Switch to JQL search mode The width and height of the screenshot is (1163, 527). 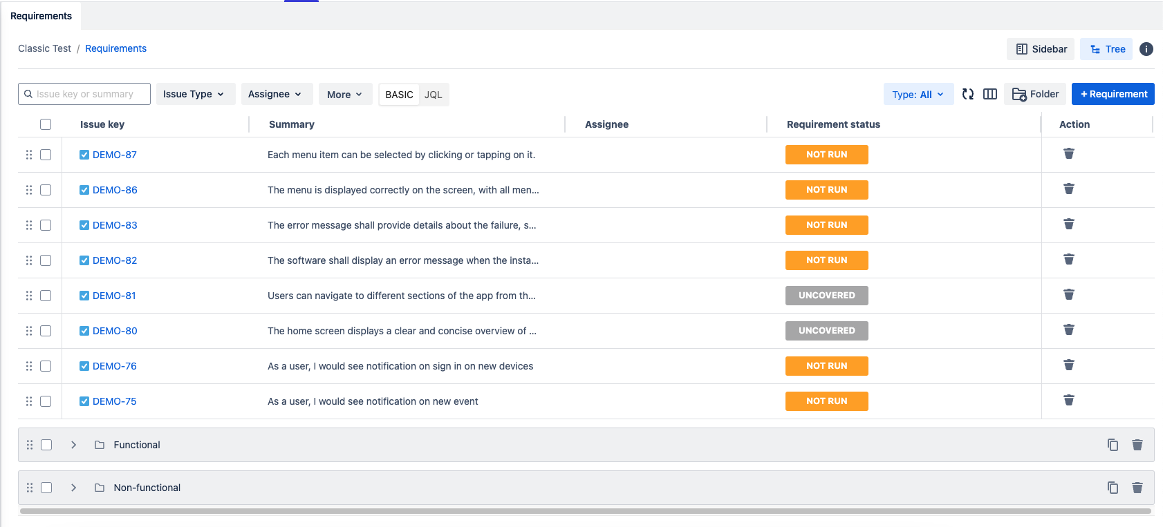pyautogui.click(x=433, y=95)
